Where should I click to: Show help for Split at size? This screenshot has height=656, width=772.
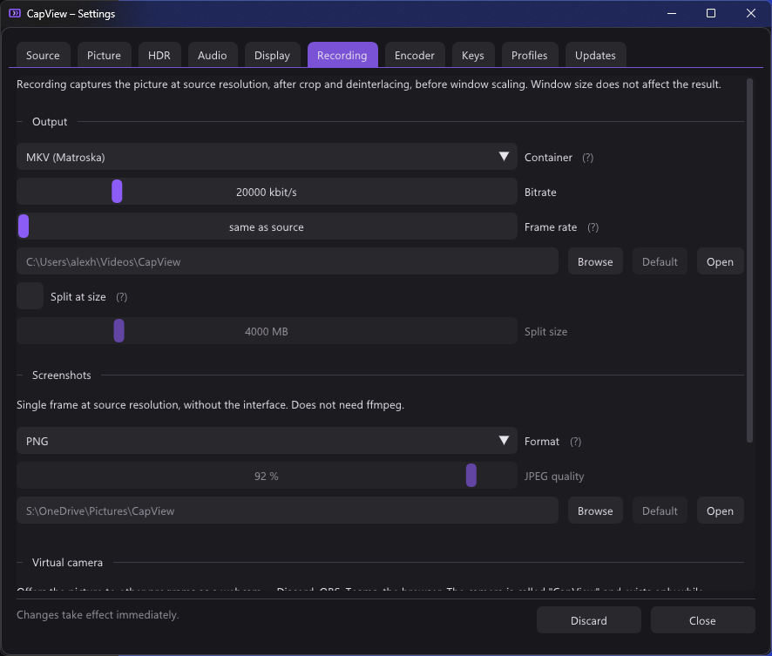pyautogui.click(x=122, y=297)
